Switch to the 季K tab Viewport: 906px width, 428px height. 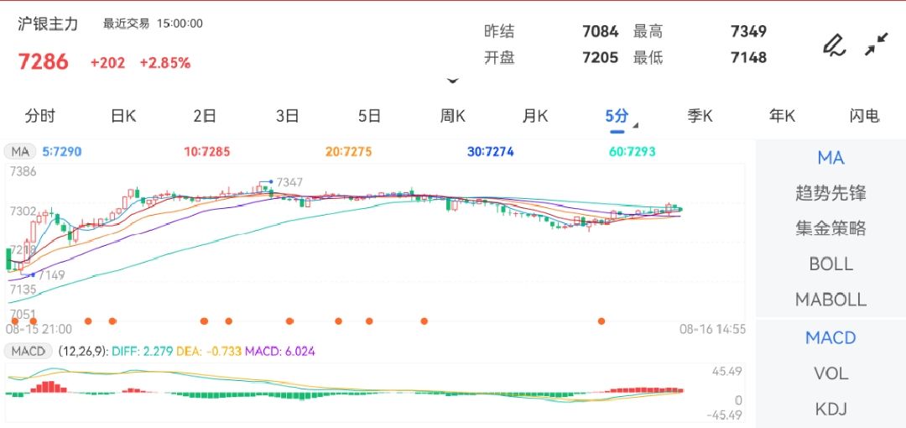click(700, 116)
